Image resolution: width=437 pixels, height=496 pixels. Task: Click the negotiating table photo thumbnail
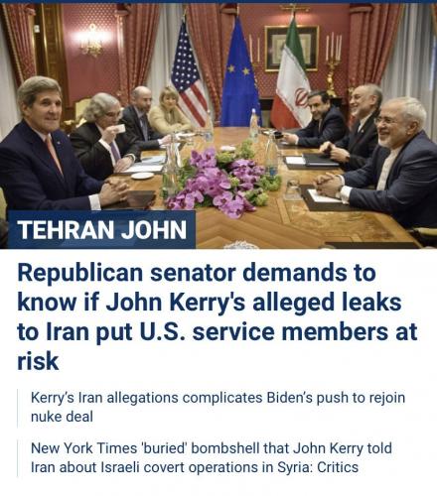click(218, 126)
